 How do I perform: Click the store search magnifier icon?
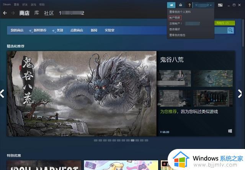click(230, 30)
